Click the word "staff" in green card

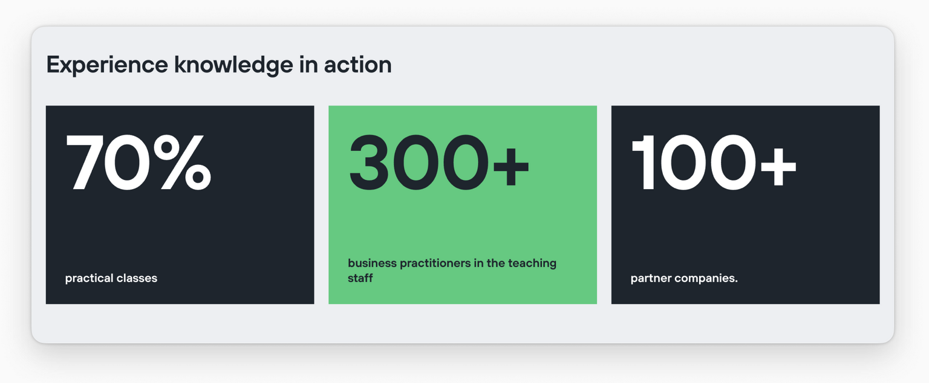pos(360,278)
